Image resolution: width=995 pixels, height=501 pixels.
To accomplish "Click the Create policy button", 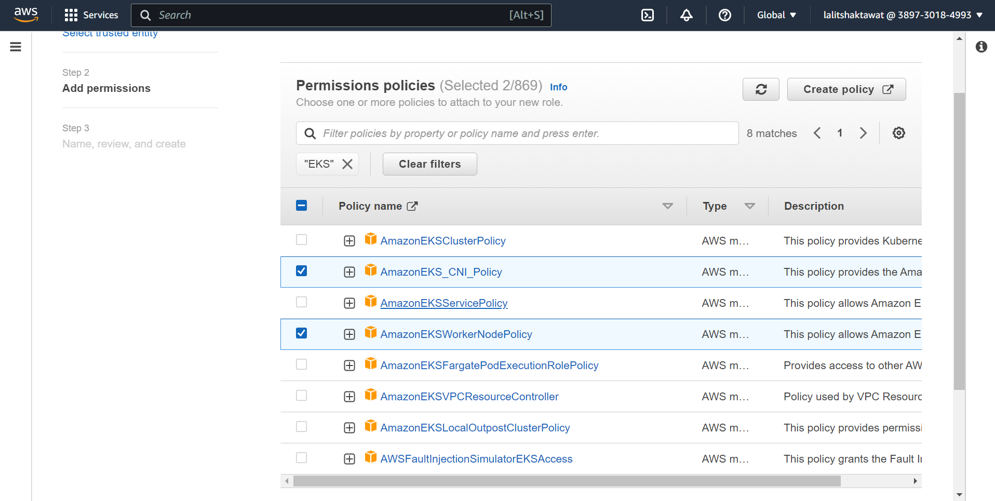I will [x=846, y=89].
